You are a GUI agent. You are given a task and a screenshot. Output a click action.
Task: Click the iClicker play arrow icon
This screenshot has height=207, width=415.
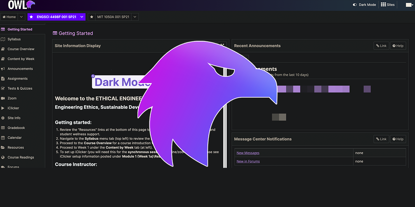click(x=3, y=108)
